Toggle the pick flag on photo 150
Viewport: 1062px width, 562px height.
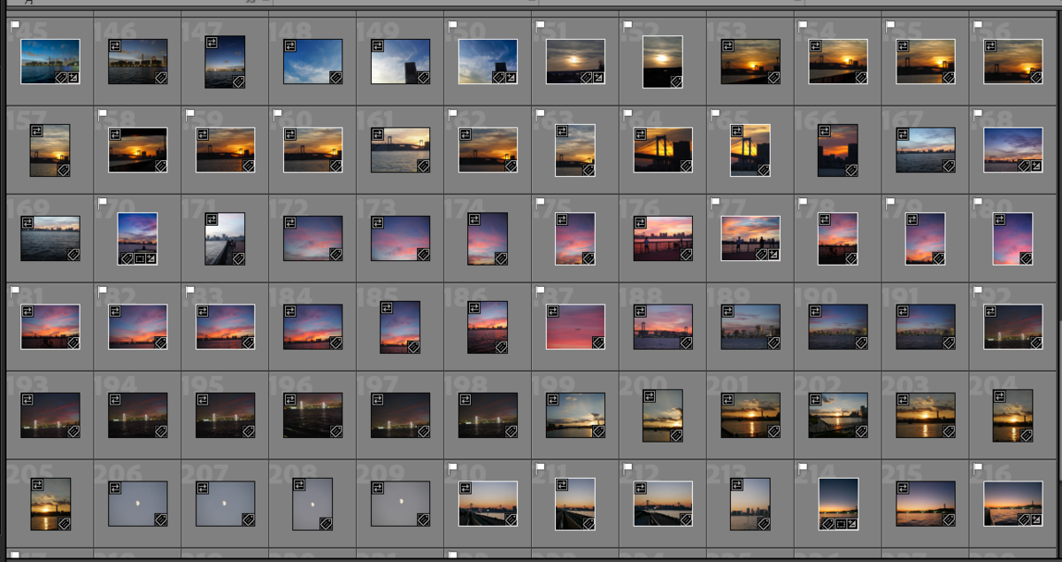(x=453, y=27)
